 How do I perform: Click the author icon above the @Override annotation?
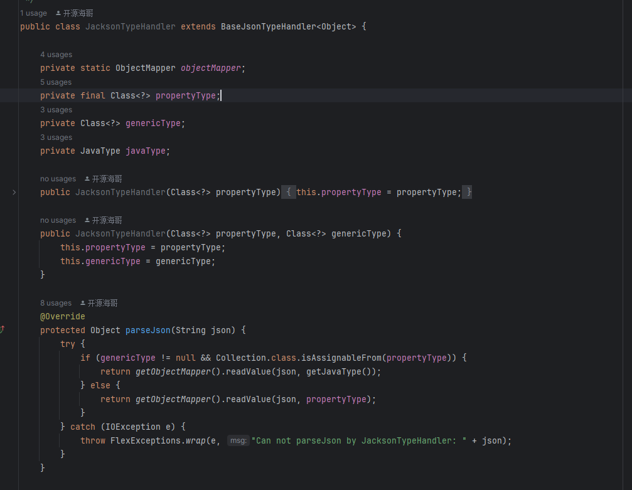[83, 303]
